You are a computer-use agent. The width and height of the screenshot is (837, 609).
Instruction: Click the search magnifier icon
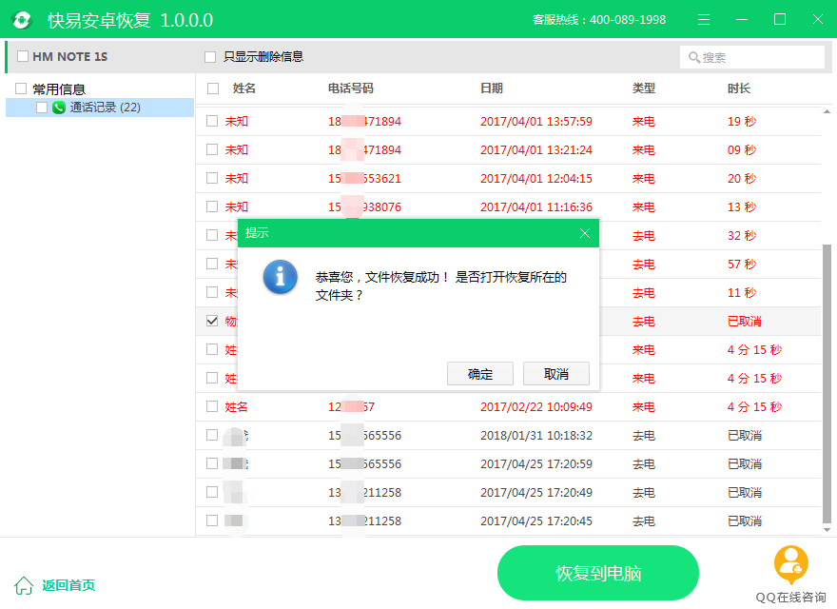pos(693,58)
